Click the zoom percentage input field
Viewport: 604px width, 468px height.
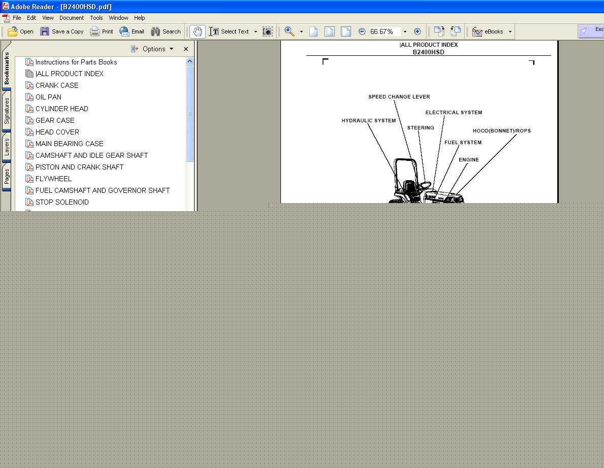tap(385, 31)
